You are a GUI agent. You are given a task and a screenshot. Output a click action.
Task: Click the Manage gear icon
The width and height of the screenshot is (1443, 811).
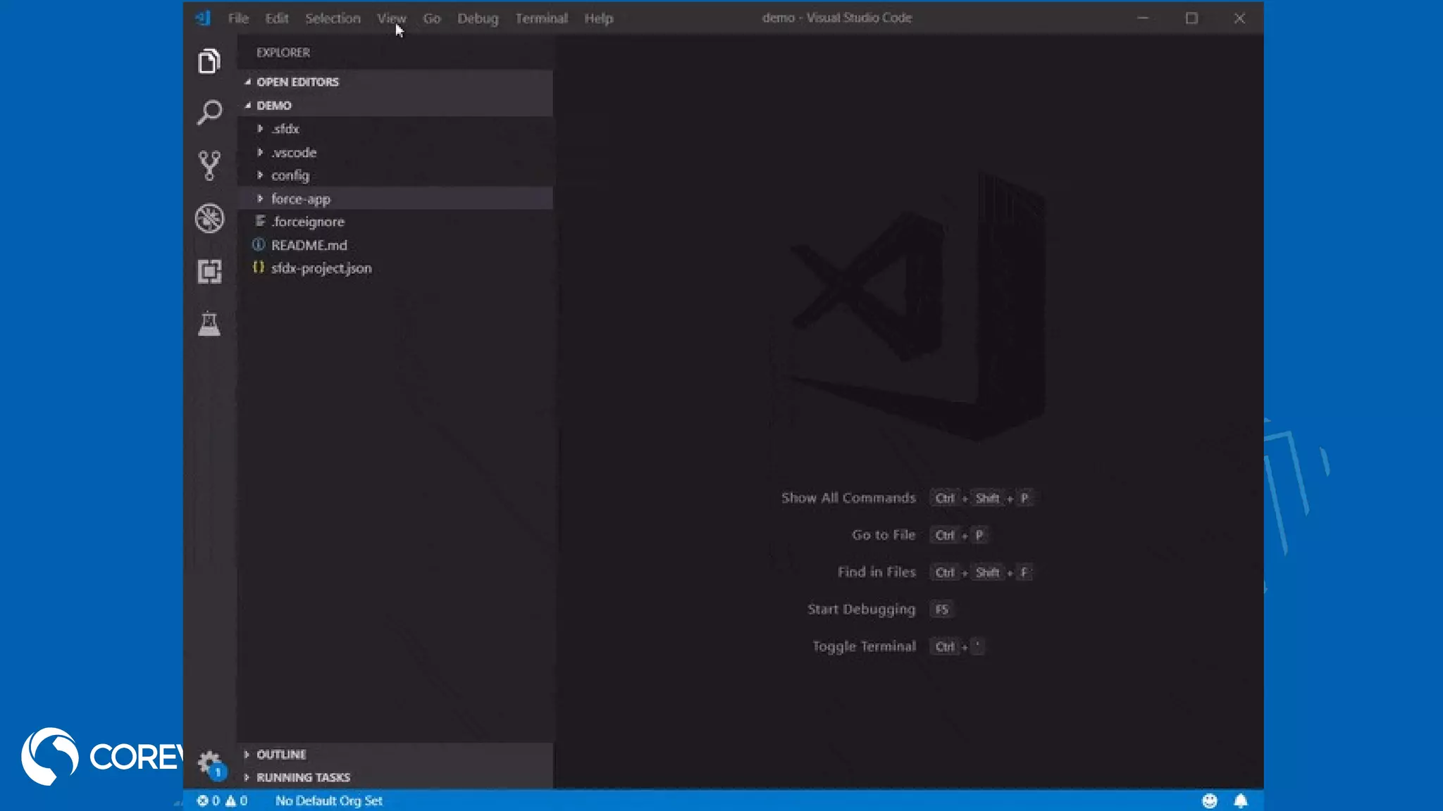point(209,762)
